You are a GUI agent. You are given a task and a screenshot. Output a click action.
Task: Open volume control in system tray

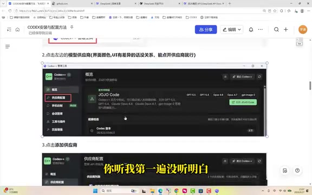284,191
